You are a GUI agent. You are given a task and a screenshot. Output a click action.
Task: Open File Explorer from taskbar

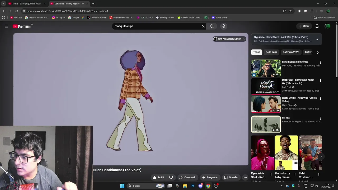coord(185,186)
